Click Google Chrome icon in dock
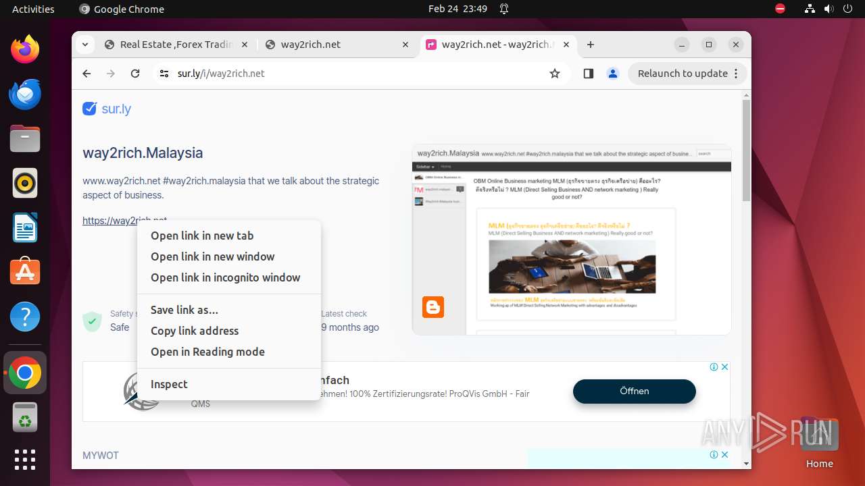The width and height of the screenshot is (865, 486). click(x=25, y=373)
